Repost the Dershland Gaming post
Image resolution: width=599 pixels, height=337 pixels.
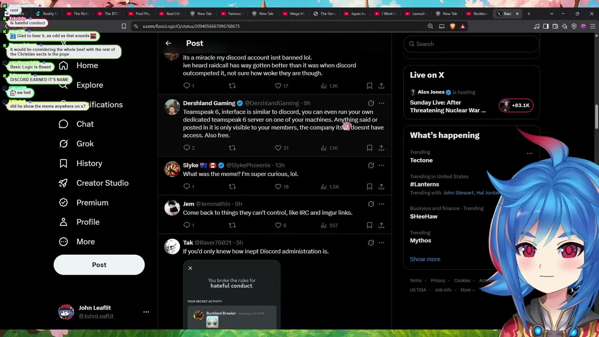[232, 148]
